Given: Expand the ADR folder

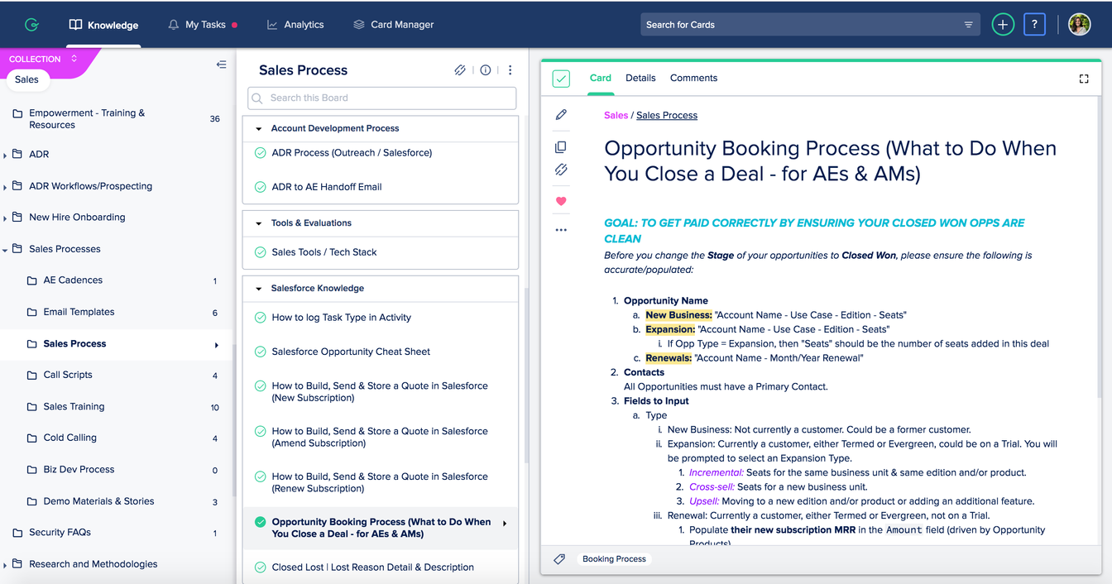Looking at the screenshot, I should click(6, 156).
